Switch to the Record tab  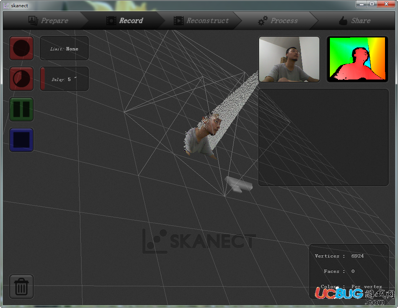point(125,21)
